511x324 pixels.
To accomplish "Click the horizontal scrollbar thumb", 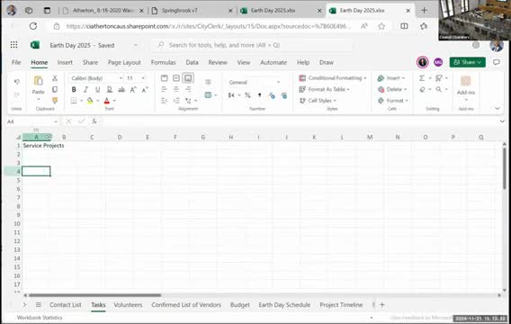I will pyautogui.click(x=94, y=295).
